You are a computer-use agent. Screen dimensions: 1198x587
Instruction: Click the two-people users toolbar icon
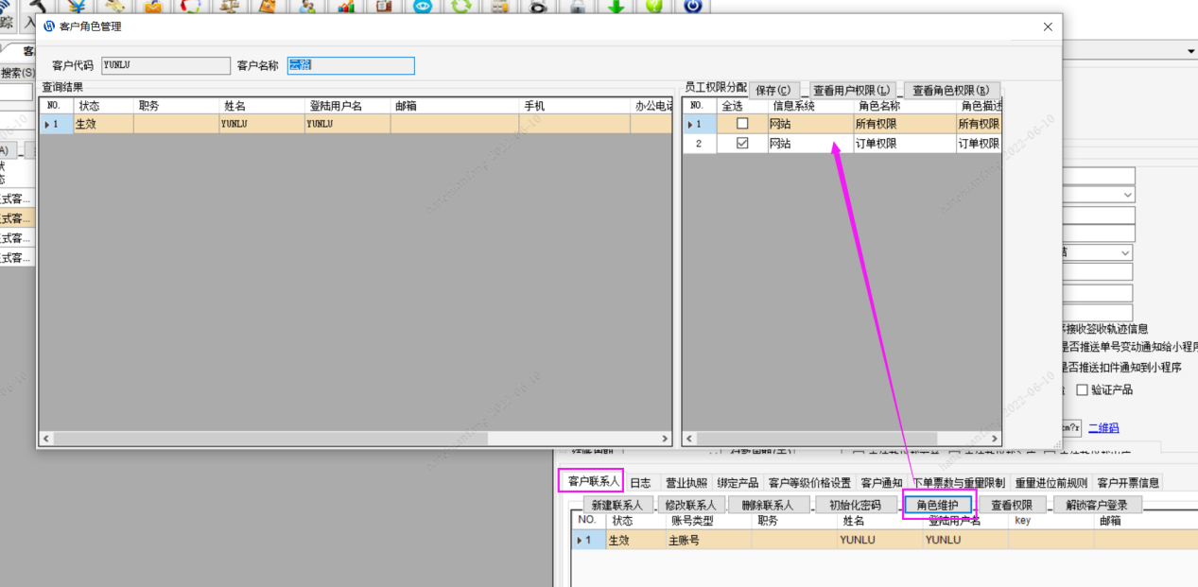point(307,5)
